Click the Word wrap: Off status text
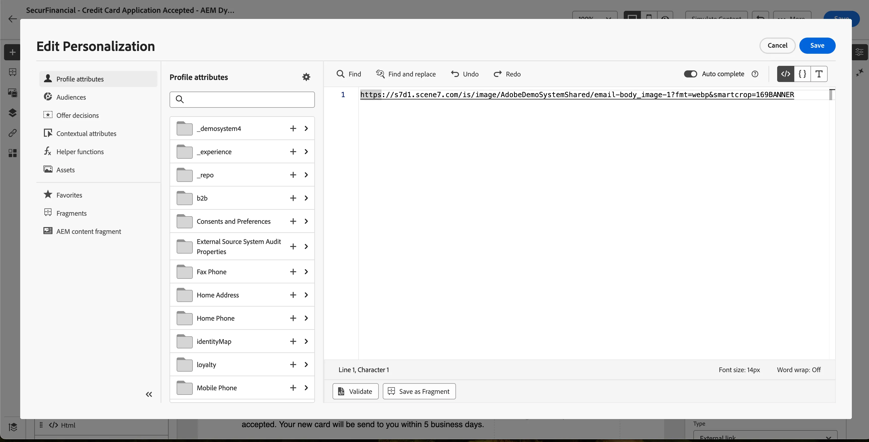Screen dimensions: 869x442 click(x=799, y=370)
